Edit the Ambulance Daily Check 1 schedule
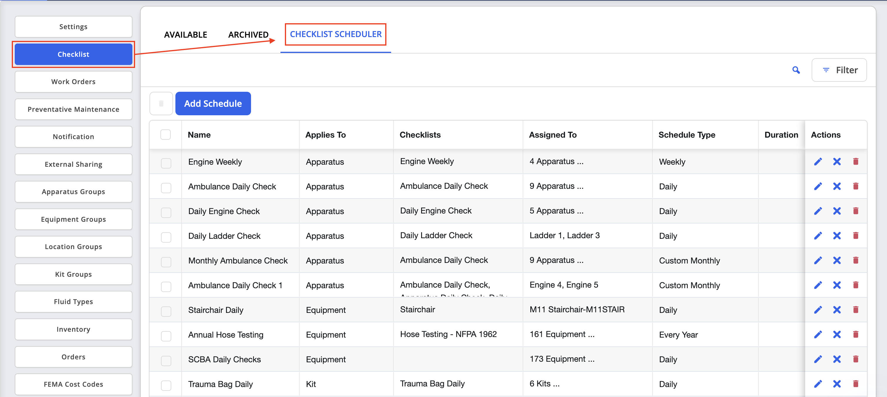887x397 pixels. coord(818,286)
